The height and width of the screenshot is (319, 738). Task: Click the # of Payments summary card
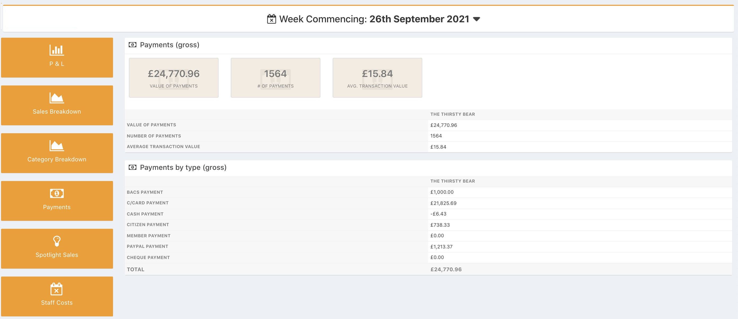275,78
